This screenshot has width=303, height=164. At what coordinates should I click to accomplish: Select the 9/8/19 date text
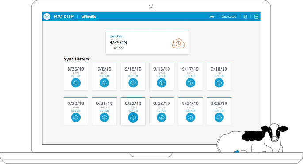[x=104, y=69]
